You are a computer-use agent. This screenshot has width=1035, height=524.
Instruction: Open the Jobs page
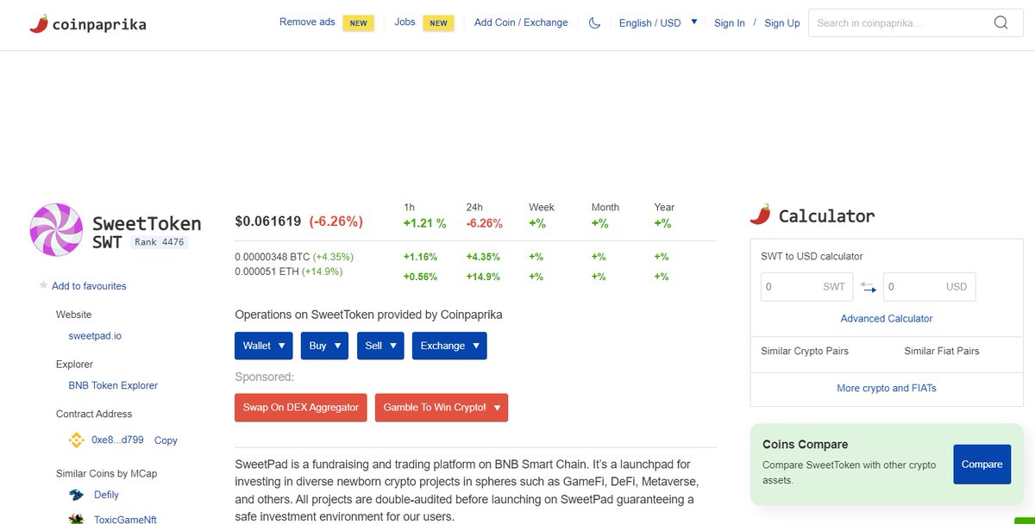coord(405,22)
